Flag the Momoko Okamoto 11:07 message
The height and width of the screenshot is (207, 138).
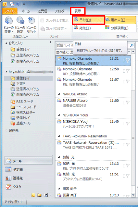[128, 81]
